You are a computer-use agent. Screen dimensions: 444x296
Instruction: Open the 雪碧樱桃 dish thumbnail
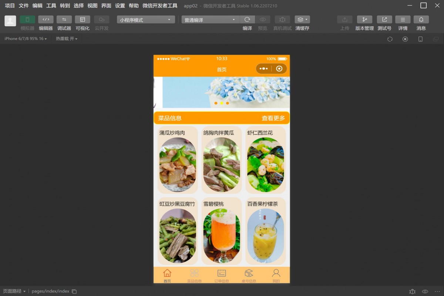click(x=222, y=235)
